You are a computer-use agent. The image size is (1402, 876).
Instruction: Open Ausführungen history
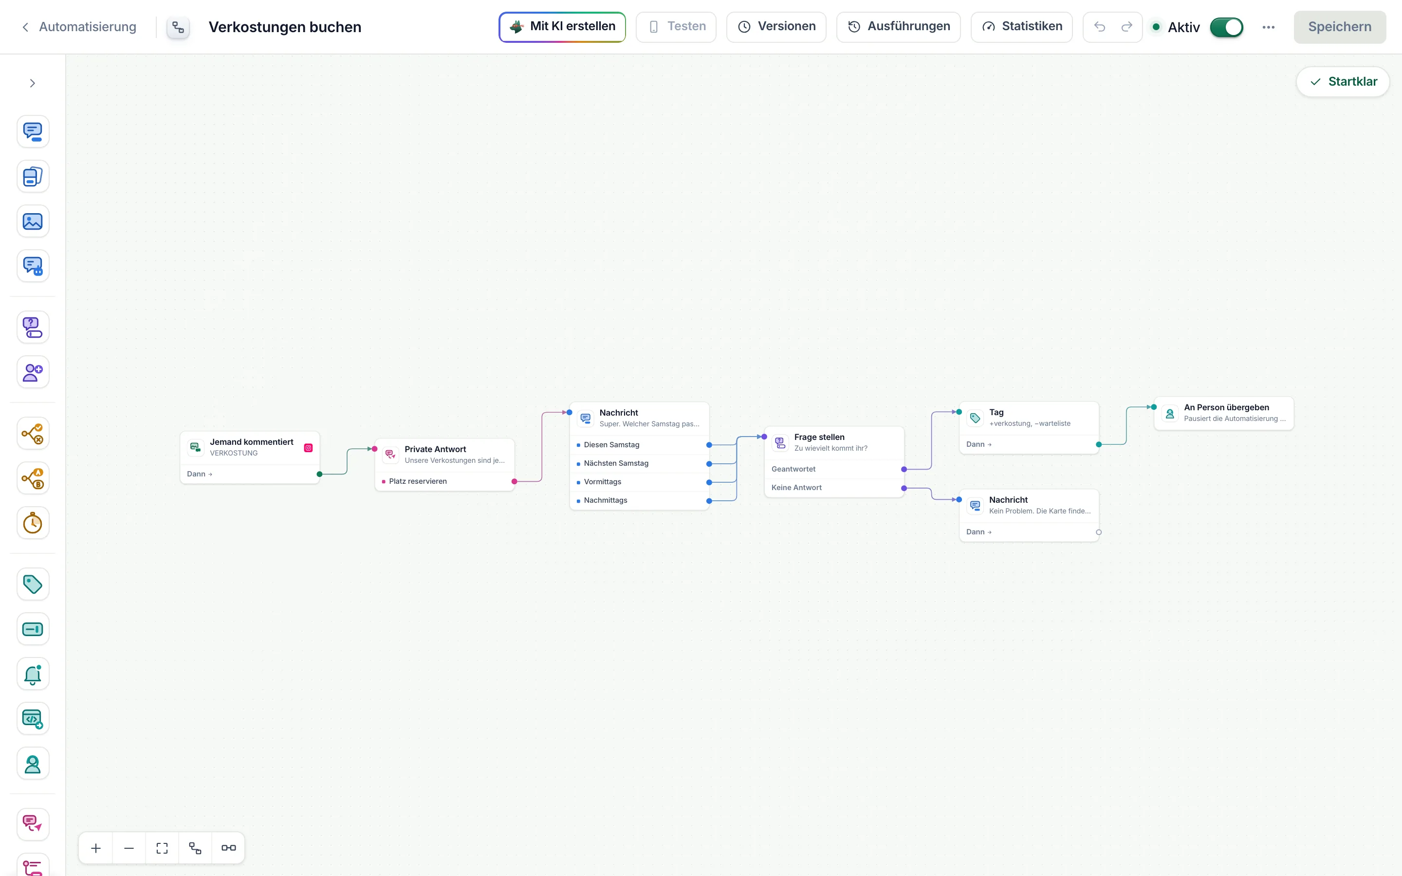[898, 27]
